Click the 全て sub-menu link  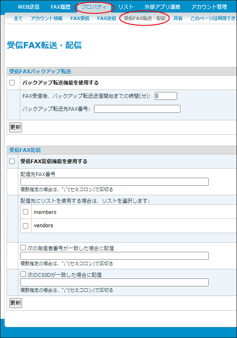click(x=18, y=18)
